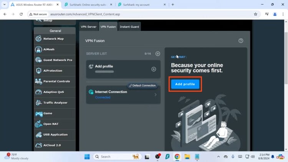The image size is (288, 162).
Task: Open the tab search dropdown arrow
Action: point(4,4)
